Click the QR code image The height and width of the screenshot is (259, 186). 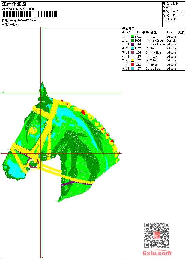tap(157, 235)
